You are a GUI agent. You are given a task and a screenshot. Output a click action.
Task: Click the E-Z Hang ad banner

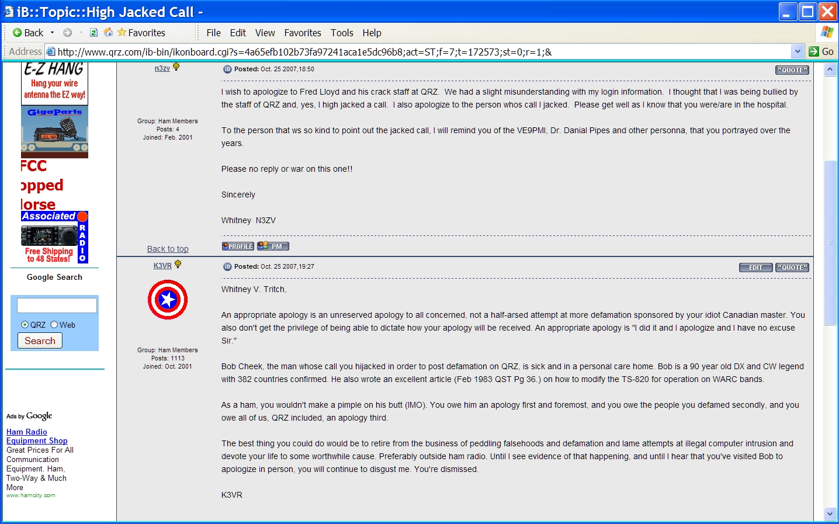54,83
